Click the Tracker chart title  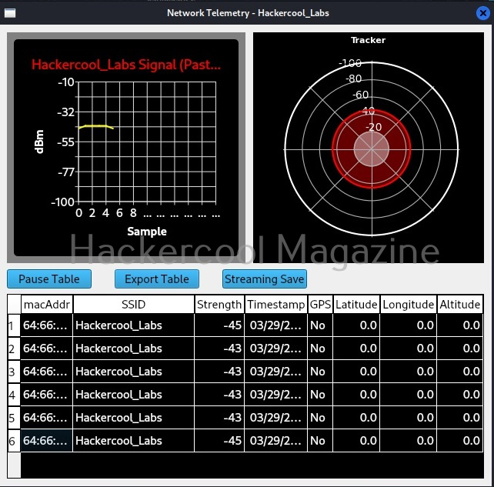tap(368, 40)
